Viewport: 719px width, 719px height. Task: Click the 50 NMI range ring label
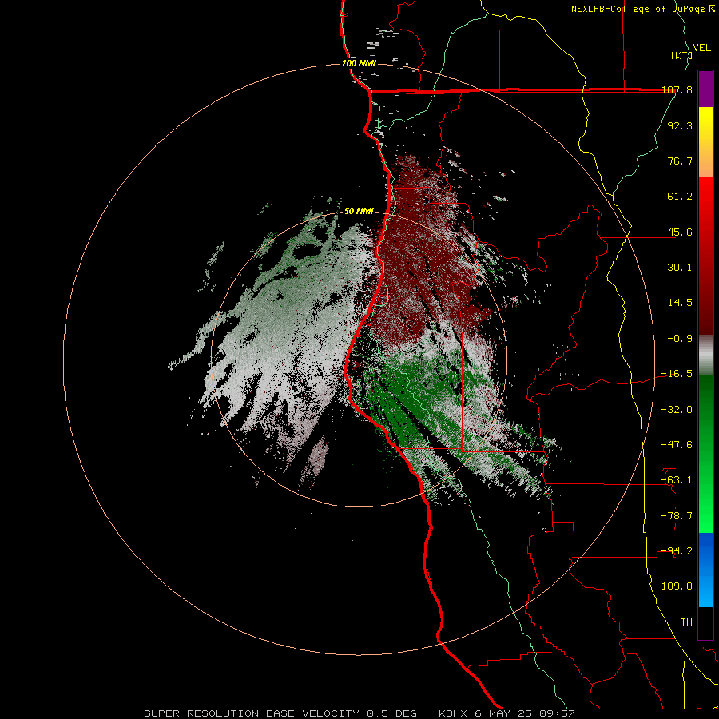(x=359, y=212)
